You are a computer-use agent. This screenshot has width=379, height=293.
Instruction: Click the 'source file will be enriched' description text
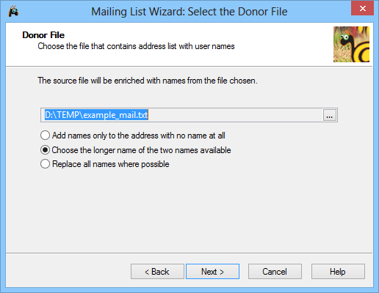(148, 81)
